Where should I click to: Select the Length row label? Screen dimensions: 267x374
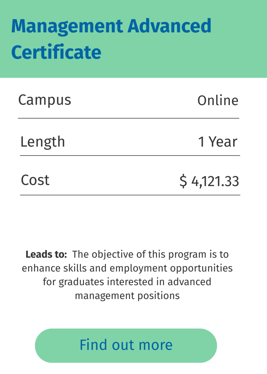43,142
